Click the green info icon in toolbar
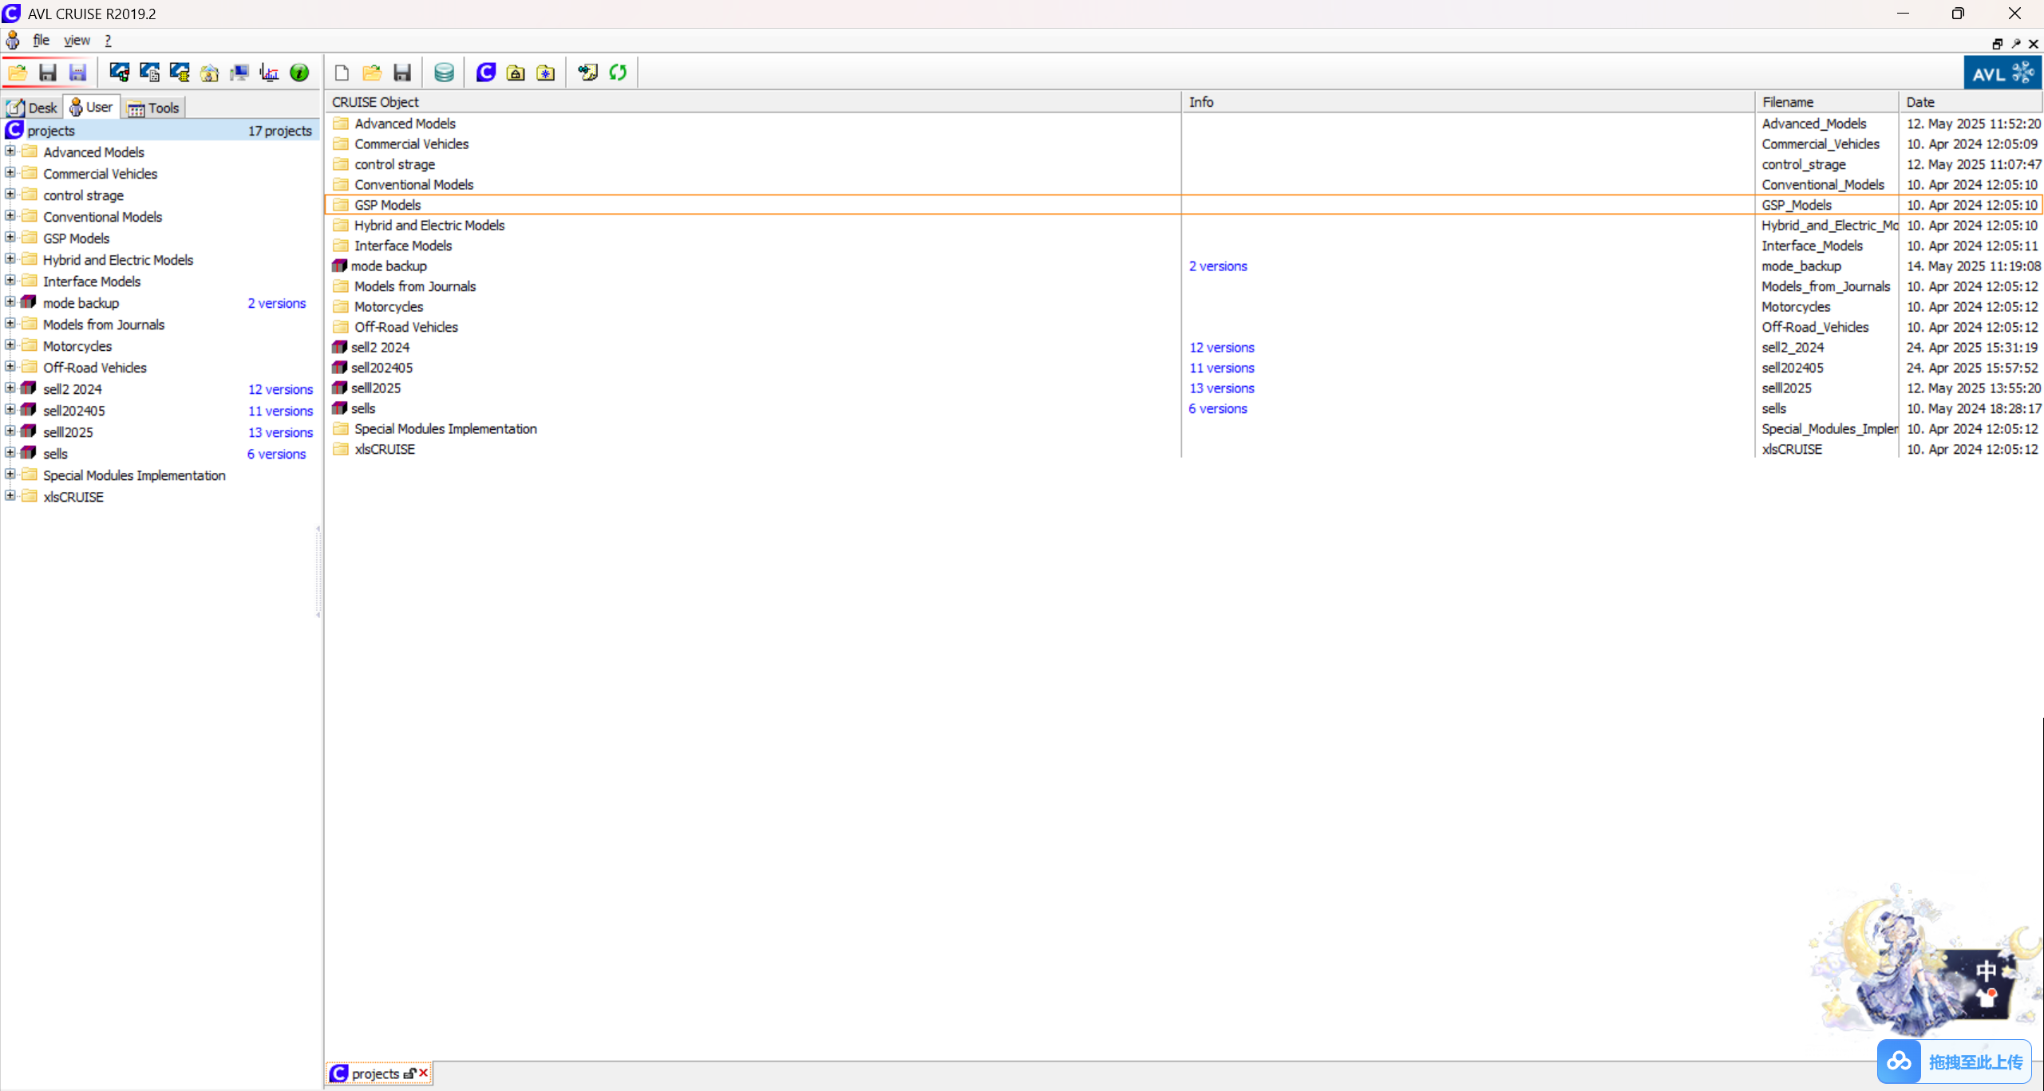This screenshot has width=2044, height=1091. [299, 73]
